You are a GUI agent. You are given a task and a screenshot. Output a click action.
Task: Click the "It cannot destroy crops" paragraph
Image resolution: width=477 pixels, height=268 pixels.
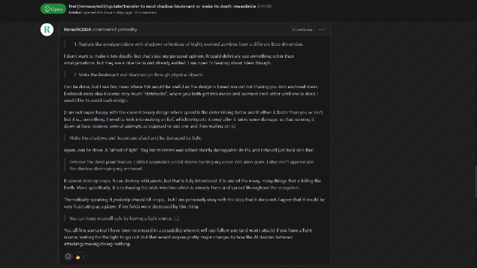tap(191, 183)
